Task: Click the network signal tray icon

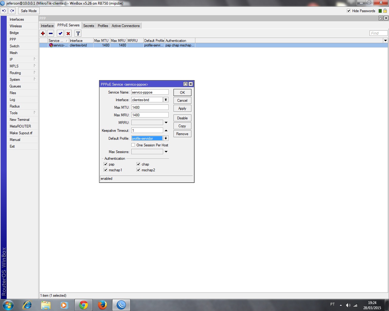Action: pyautogui.click(x=356, y=305)
